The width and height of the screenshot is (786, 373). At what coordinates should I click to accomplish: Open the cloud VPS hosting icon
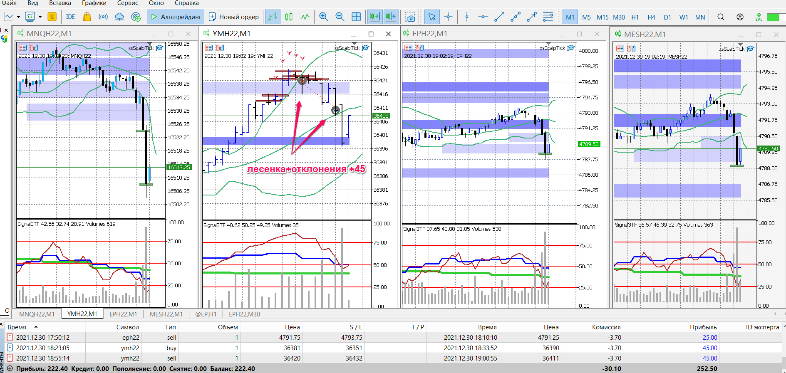pyautogui.click(x=119, y=17)
